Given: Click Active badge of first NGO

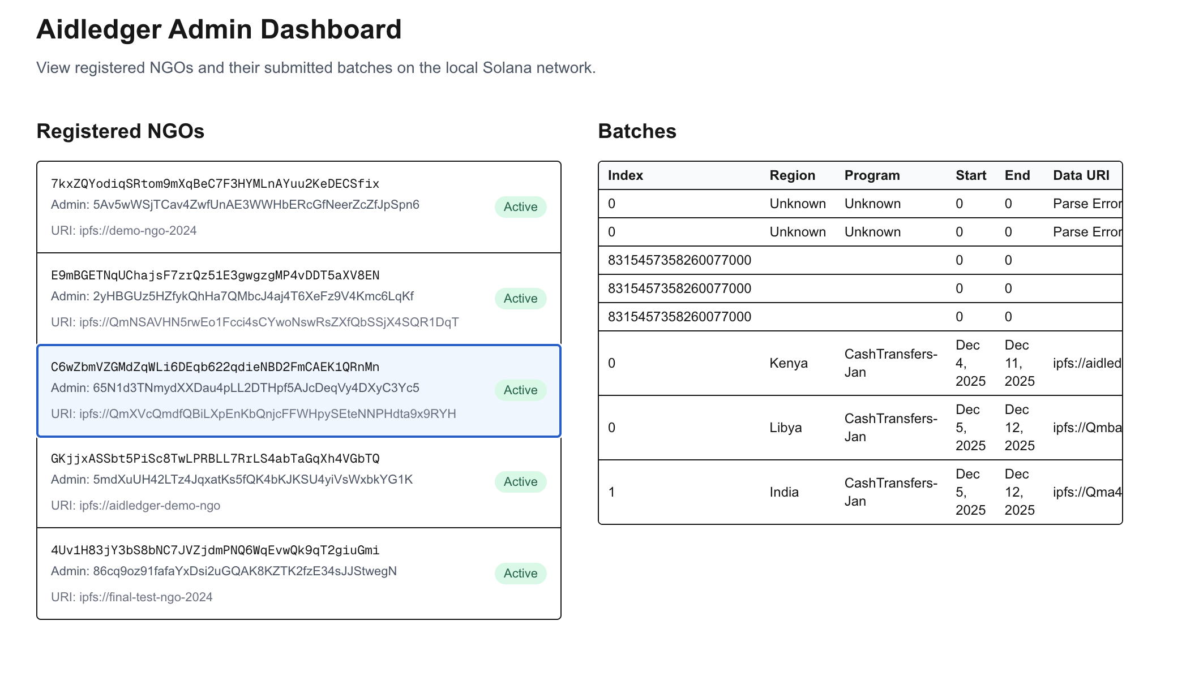Looking at the screenshot, I should coord(520,207).
